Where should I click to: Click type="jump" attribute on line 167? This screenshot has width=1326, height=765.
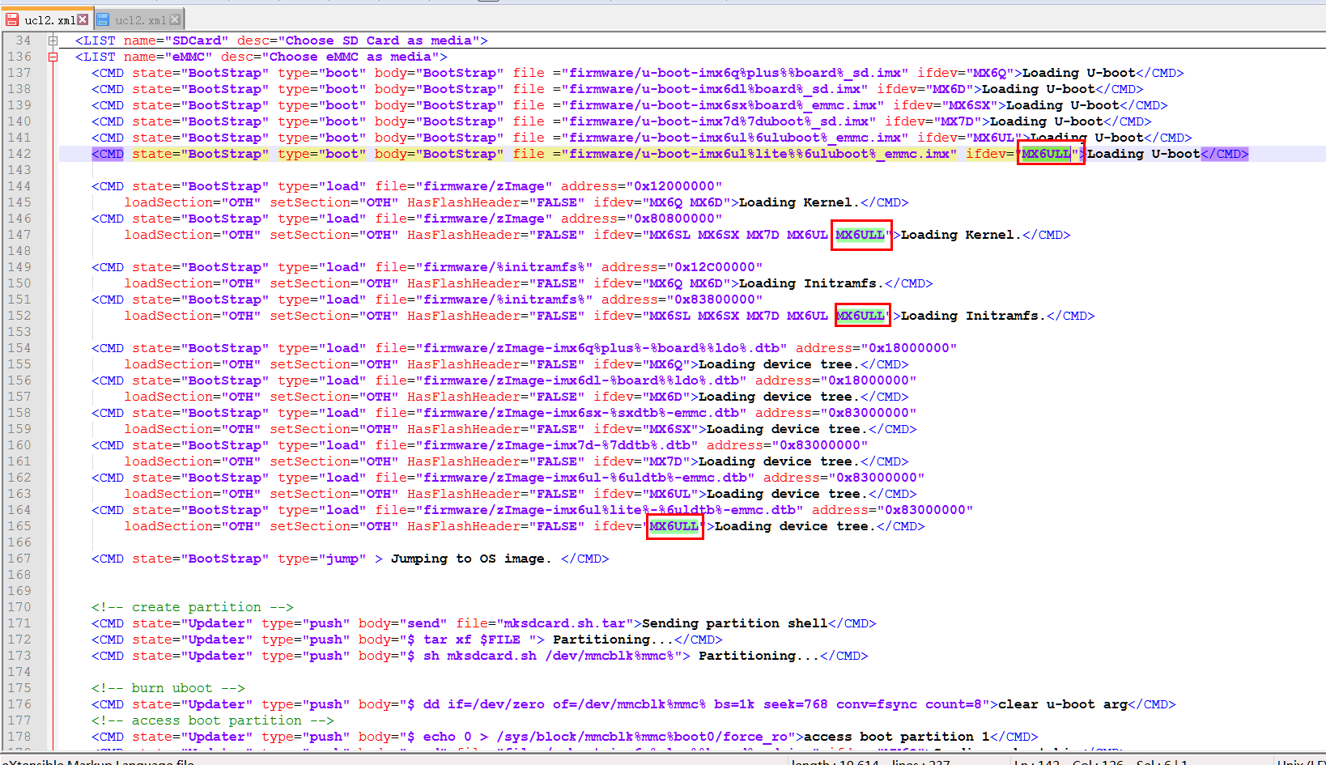321,559
